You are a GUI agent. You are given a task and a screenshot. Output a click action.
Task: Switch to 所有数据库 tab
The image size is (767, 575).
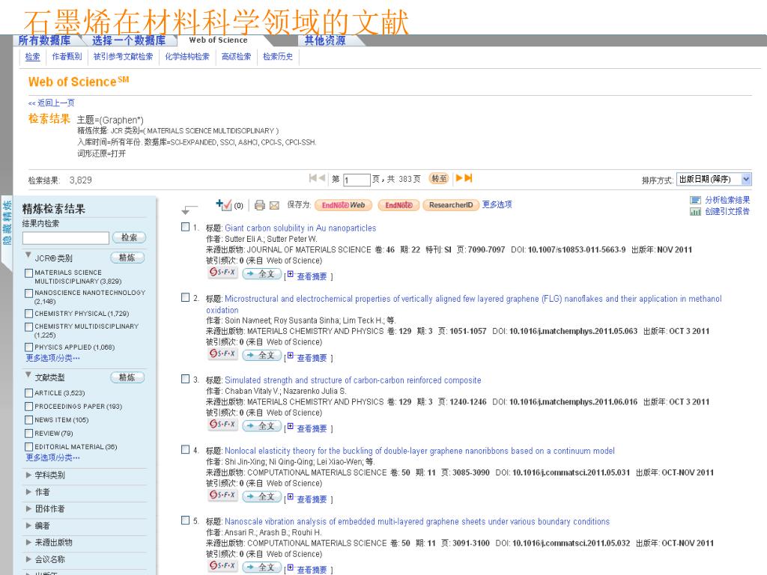44,40
